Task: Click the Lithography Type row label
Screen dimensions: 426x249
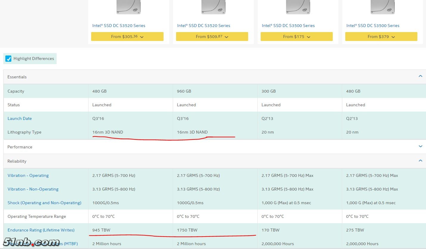Action: pos(24,132)
